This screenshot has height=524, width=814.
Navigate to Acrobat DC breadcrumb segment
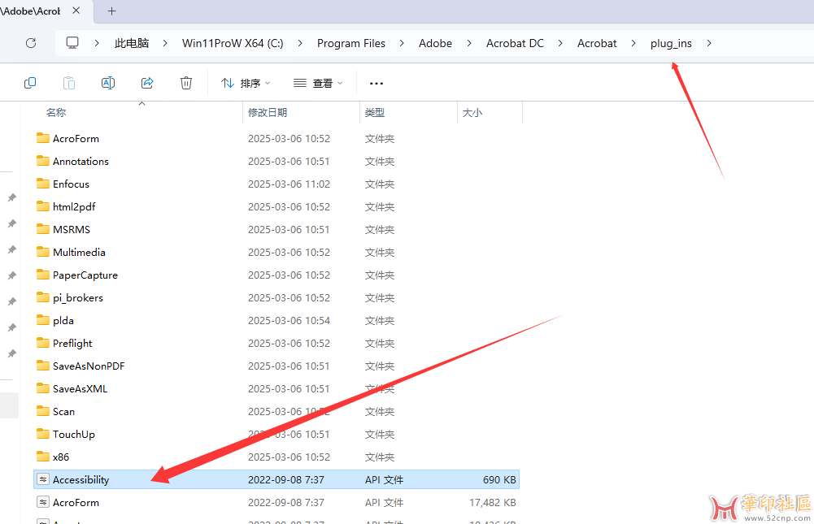tap(515, 43)
